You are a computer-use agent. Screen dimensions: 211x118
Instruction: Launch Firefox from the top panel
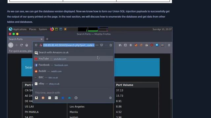(x=52, y=29)
